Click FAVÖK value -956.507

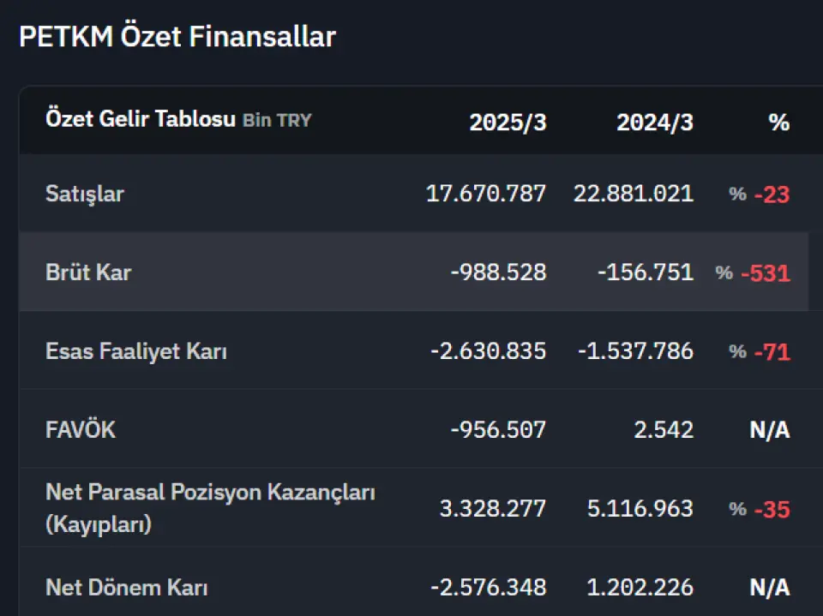(x=499, y=429)
